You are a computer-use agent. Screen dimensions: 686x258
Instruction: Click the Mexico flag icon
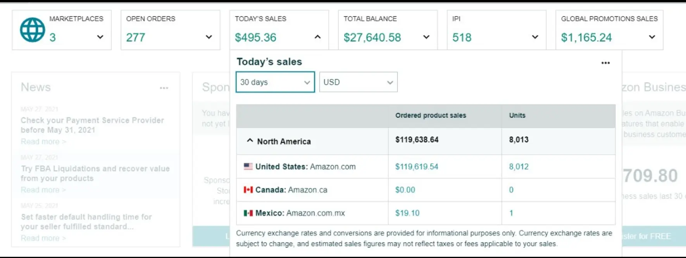pyautogui.click(x=248, y=213)
